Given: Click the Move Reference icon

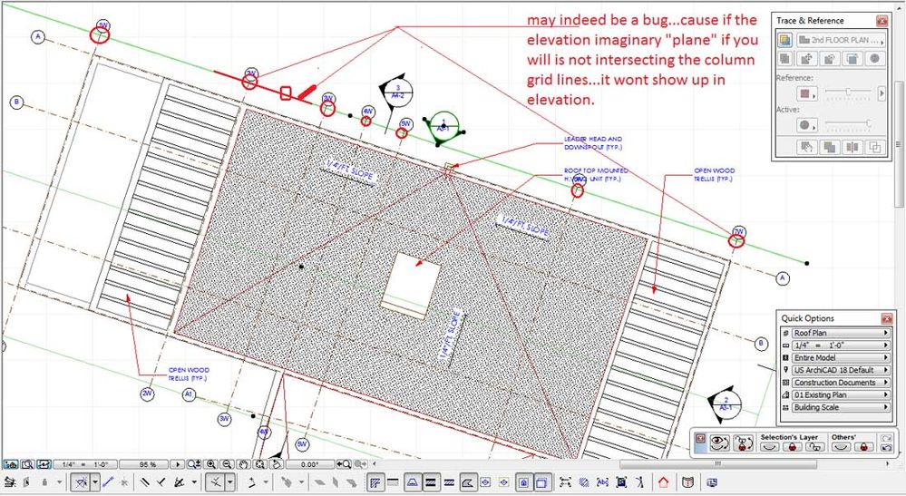Looking at the screenshot, I should point(807,59).
